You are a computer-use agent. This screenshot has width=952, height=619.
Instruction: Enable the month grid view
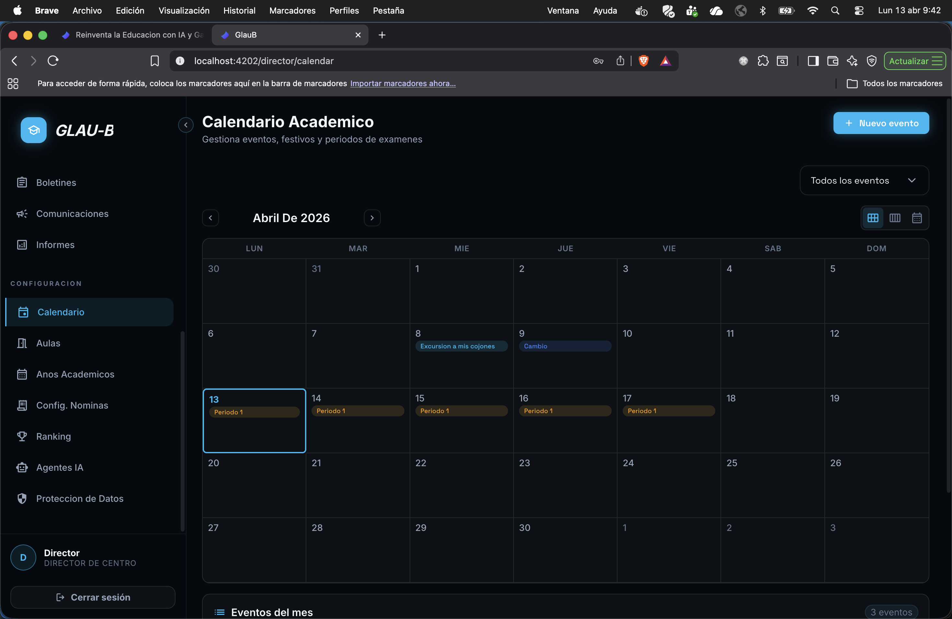click(x=873, y=218)
